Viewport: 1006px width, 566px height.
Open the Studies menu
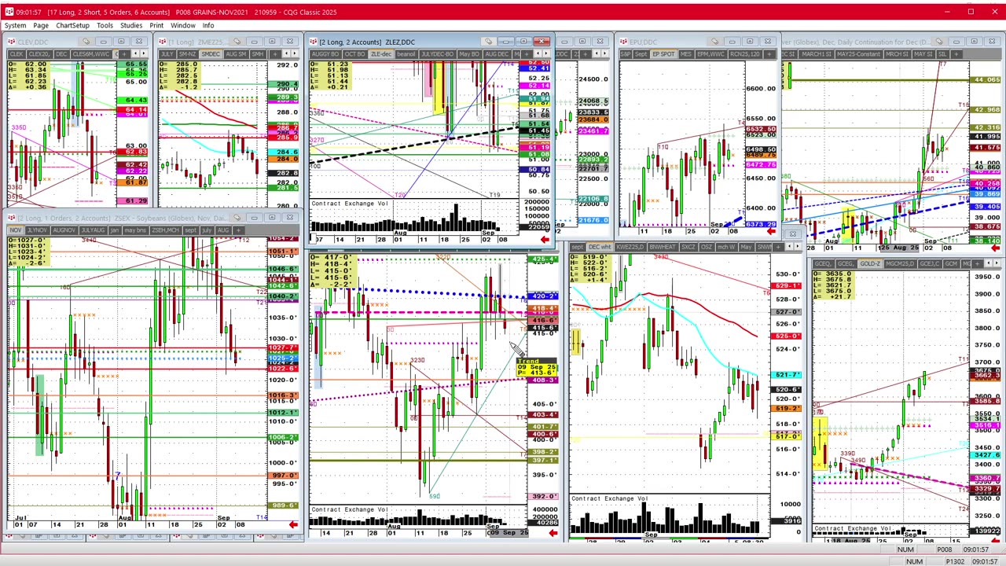click(x=131, y=25)
